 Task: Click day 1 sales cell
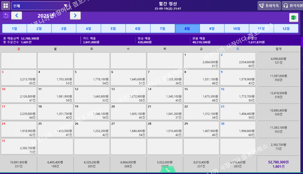(x=201, y=60)
